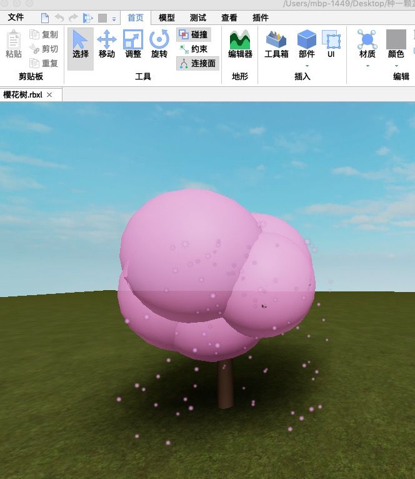This screenshot has width=415, height=479.
Task: Close the 樱花树.rbxl tab
Action: click(49, 95)
